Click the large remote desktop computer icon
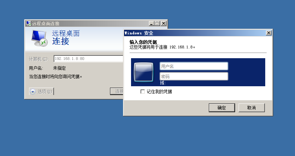Viewport: 295px width, 156px height. click(x=39, y=38)
